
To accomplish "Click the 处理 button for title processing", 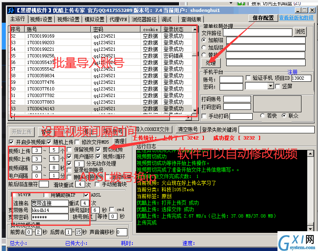I will pyautogui.click(x=211, y=63).
